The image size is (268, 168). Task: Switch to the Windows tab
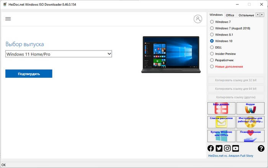(x=216, y=15)
